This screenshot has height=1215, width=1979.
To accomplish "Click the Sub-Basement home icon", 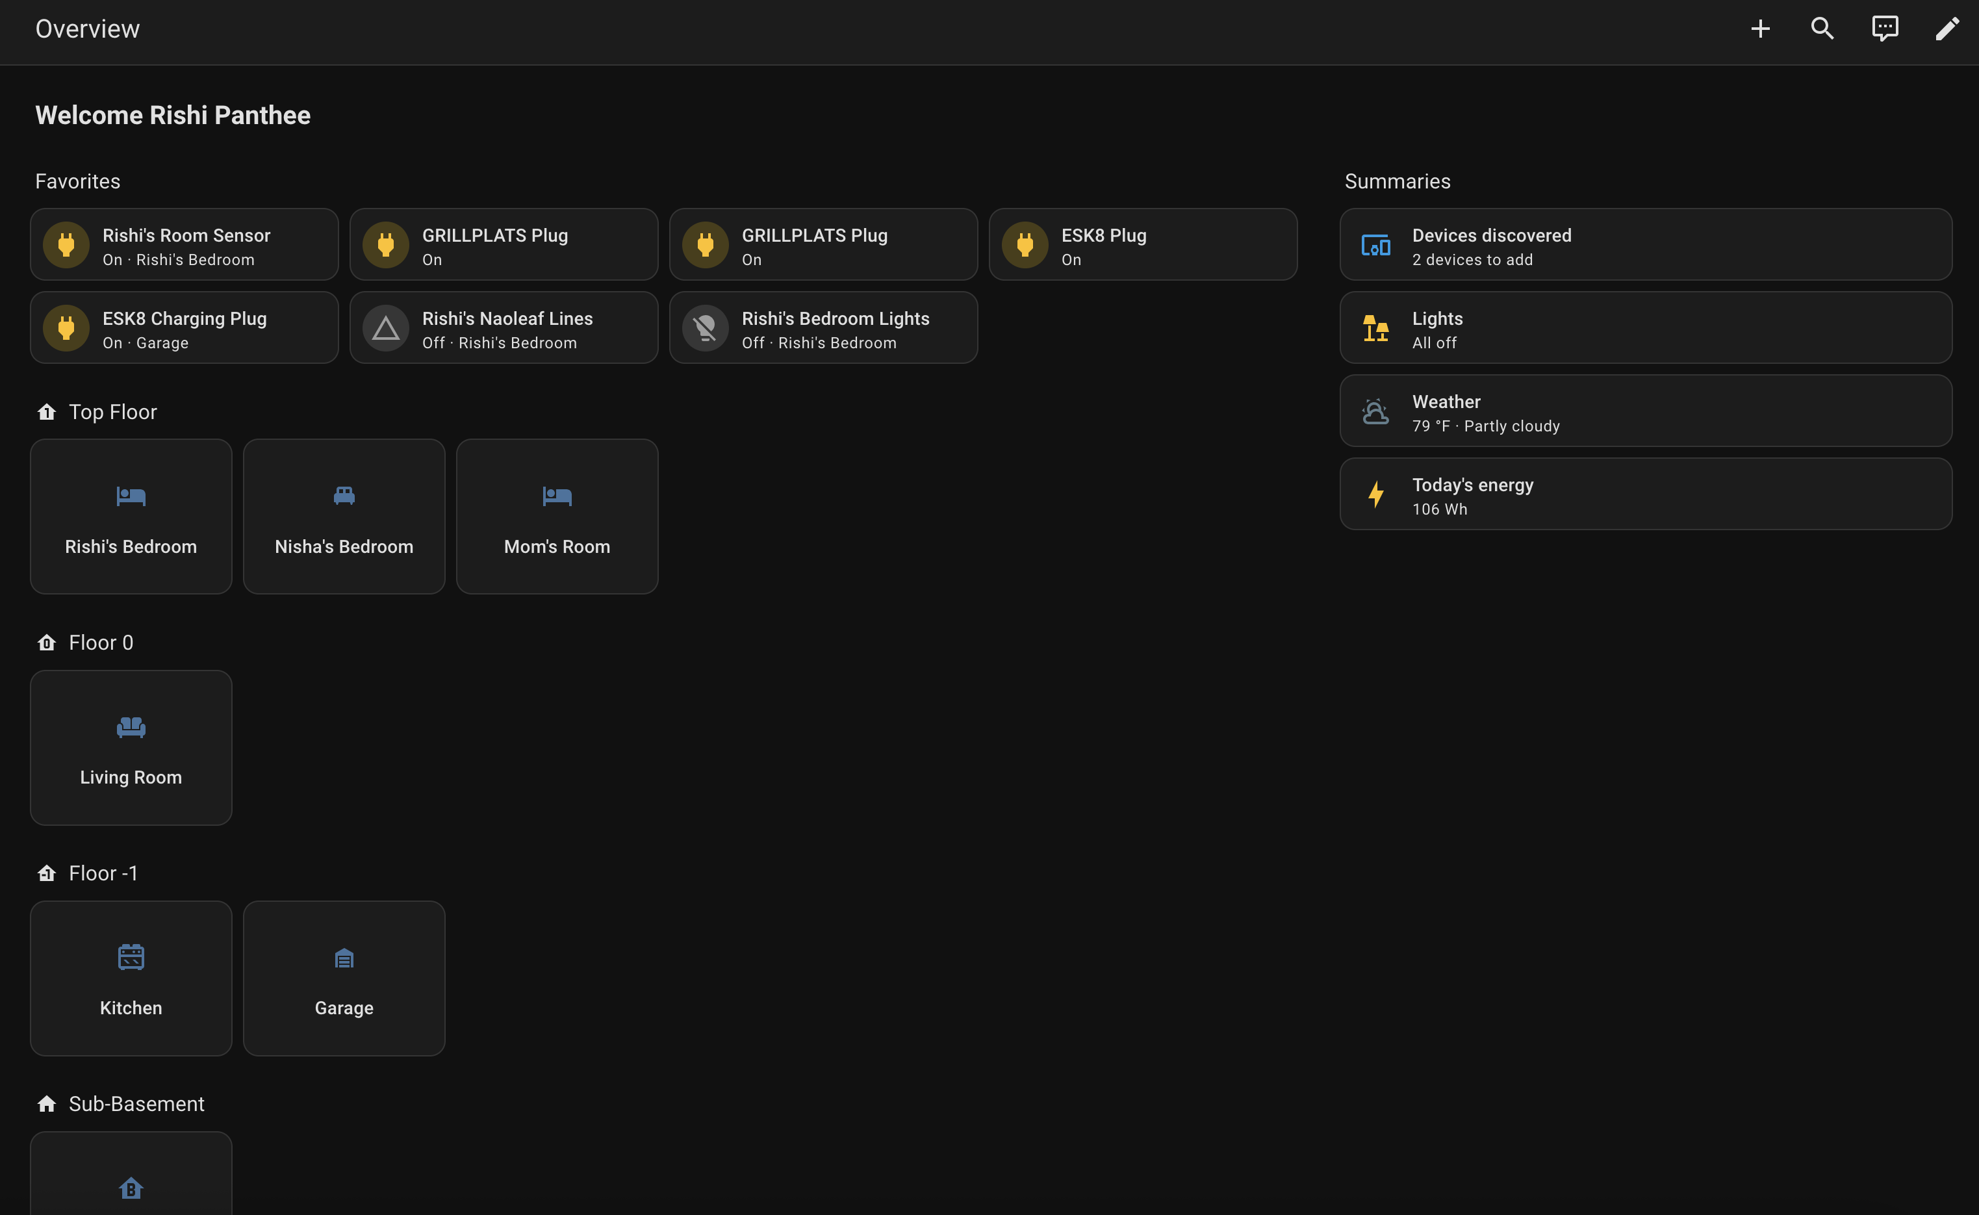I will 47,1104.
